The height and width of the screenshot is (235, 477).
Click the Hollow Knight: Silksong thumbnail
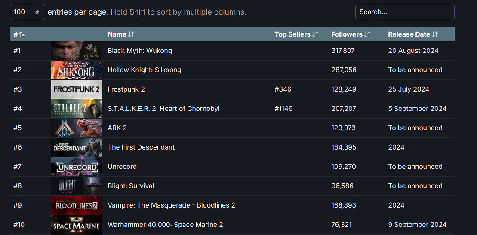(x=77, y=70)
